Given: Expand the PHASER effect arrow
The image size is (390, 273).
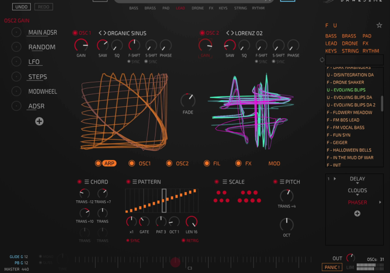Looking at the screenshot, I should (380, 202).
